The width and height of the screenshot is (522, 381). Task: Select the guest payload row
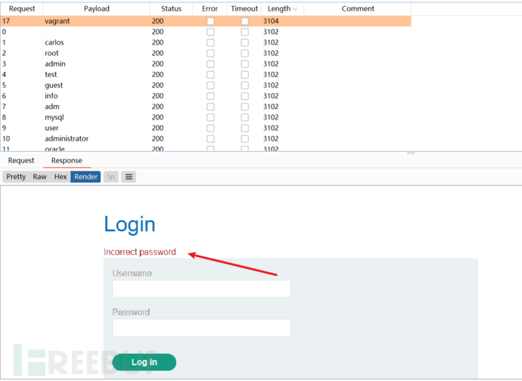tap(206, 85)
